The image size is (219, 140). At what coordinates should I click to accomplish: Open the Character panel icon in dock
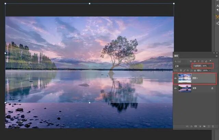pyautogui.click(x=218, y=6)
